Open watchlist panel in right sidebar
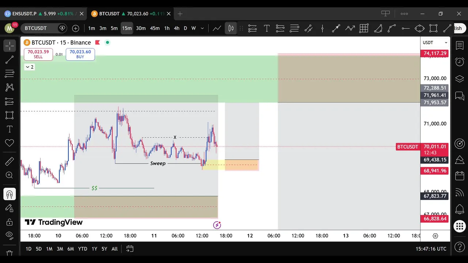This screenshot has width=468, height=263. point(460,46)
